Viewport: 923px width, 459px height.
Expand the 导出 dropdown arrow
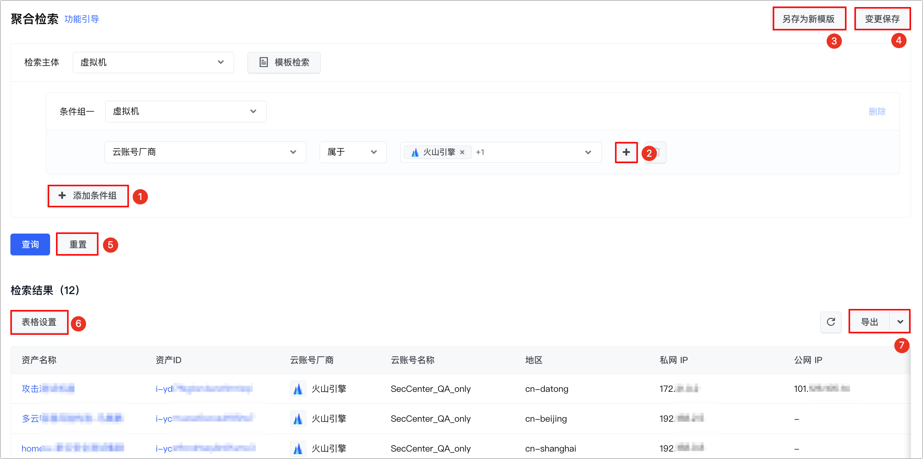900,322
